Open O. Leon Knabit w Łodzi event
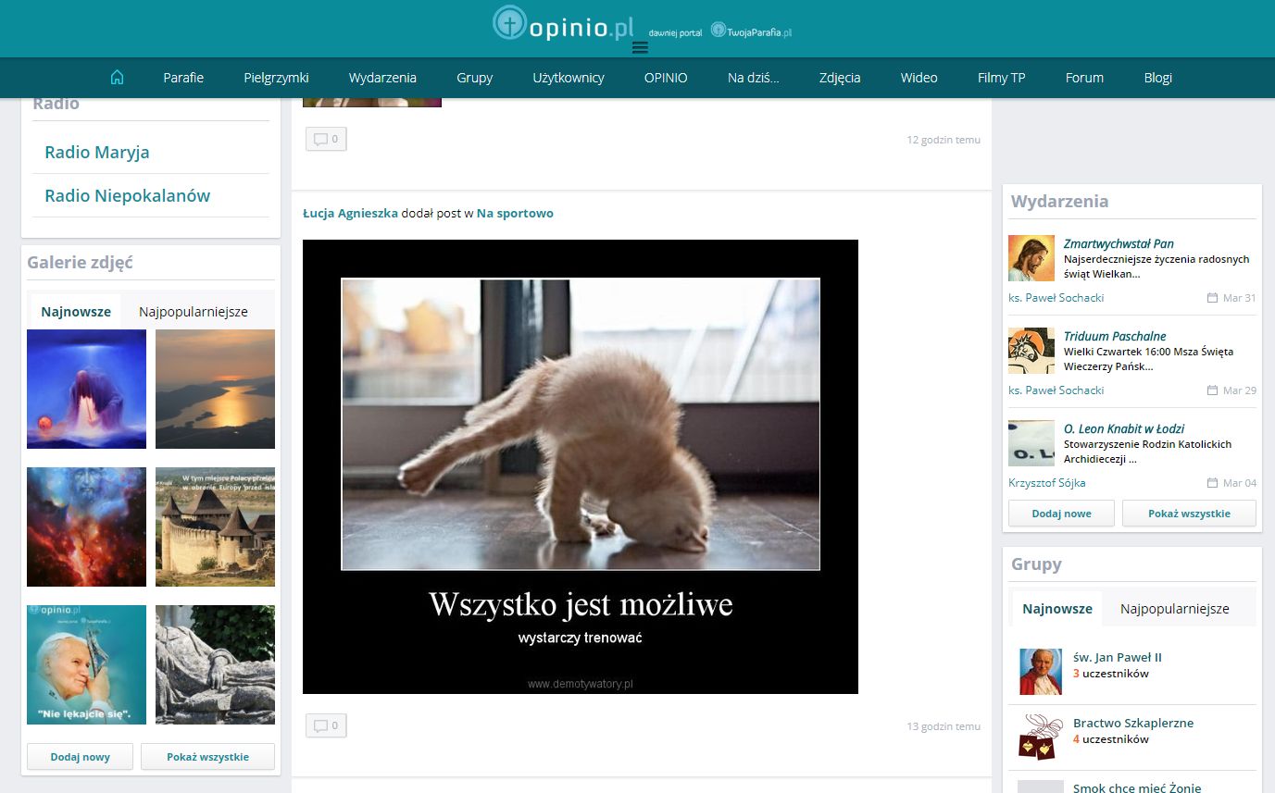The width and height of the screenshot is (1275, 793). click(x=1124, y=428)
